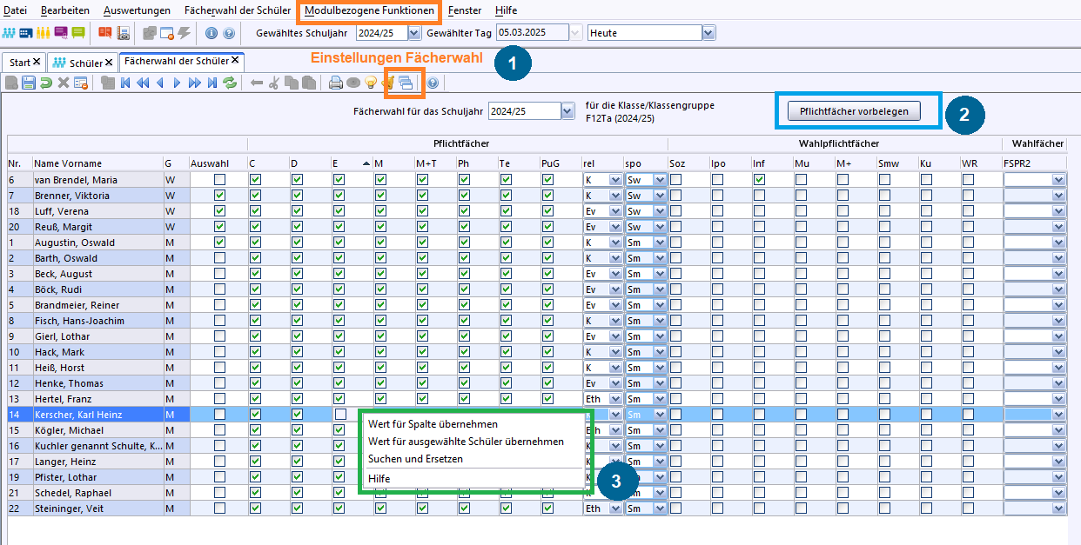Screen dimensions: 1081x545
Task: Close the Fächerwahl der Schüler tab
Action: click(x=235, y=61)
